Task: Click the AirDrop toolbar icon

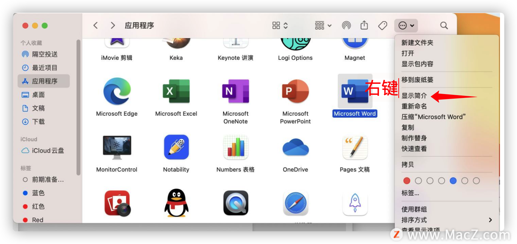Action: [x=346, y=25]
